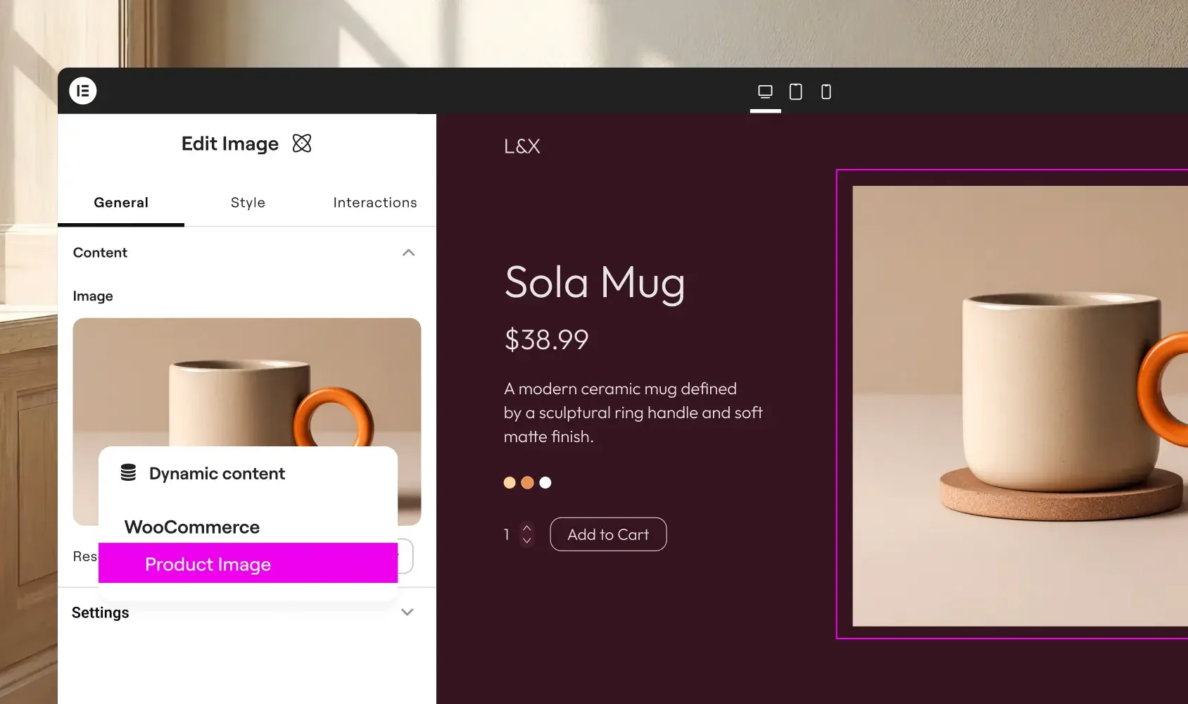Select the General tab
Viewport: 1188px width, 704px height.
coord(121,203)
